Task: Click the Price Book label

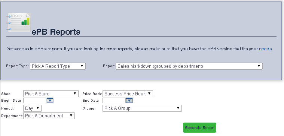Action: click(92, 94)
